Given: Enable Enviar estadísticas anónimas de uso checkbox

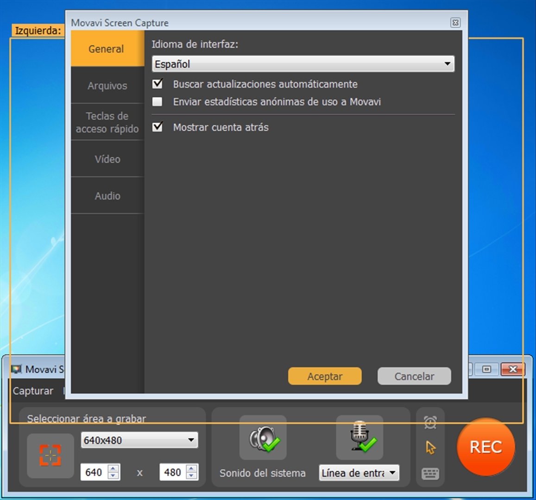Looking at the screenshot, I should click(x=157, y=101).
